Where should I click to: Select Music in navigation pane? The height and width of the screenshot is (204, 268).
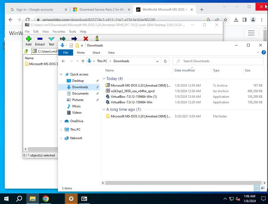point(76,106)
